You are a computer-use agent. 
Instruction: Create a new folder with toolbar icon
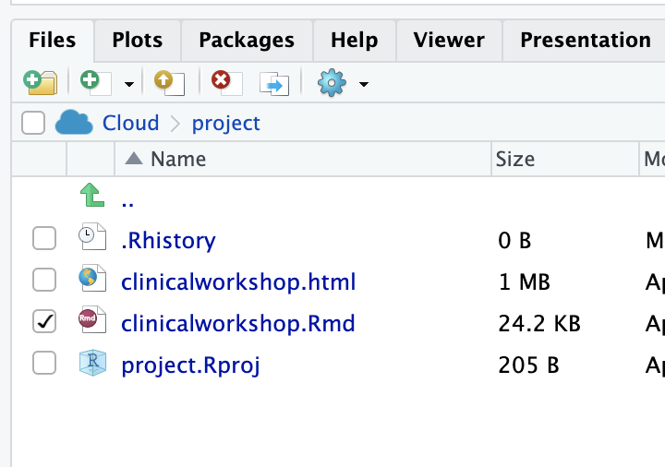click(41, 83)
